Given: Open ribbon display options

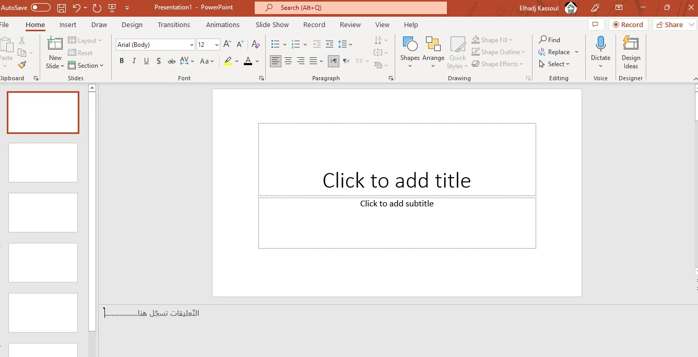Looking at the screenshot, I should 619,8.
